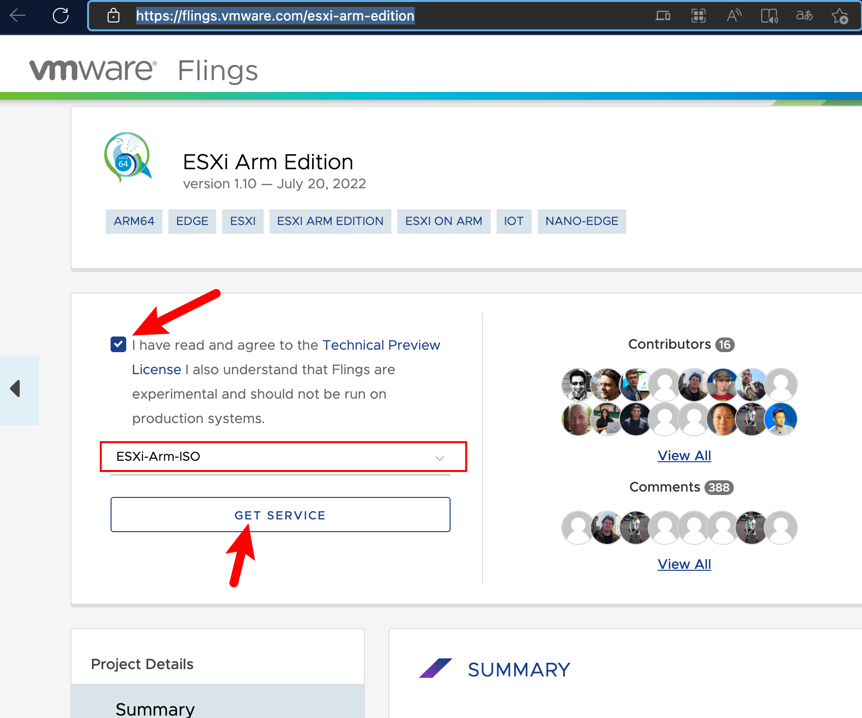Start Read Aloud with the A icon
The width and height of the screenshot is (862, 718).
click(734, 16)
